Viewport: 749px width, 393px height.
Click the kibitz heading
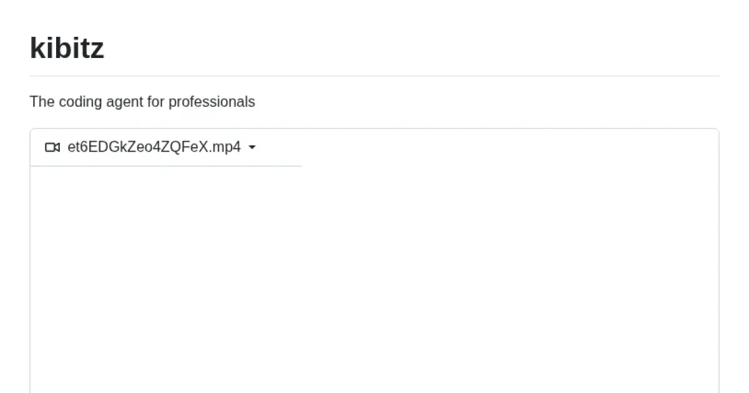pyautogui.click(x=67, y=48)
